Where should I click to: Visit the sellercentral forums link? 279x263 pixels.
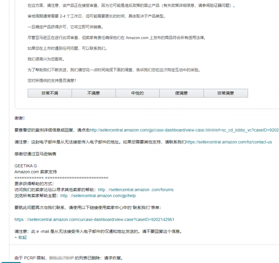pos(136,190)
